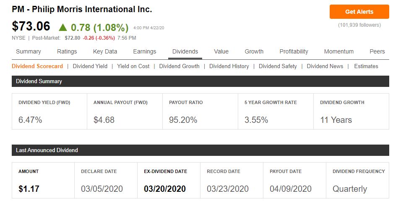Screen dimensions: 393x206
Task: Open the Key Data tab
Action: click(x=105, y=51)
